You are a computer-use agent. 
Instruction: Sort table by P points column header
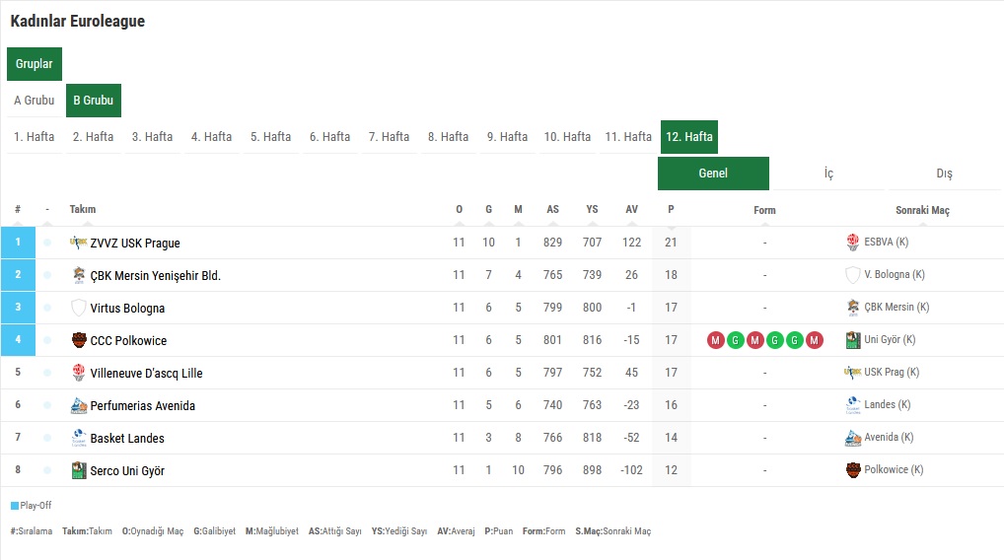pyautogui.click(x=671, y=209)
